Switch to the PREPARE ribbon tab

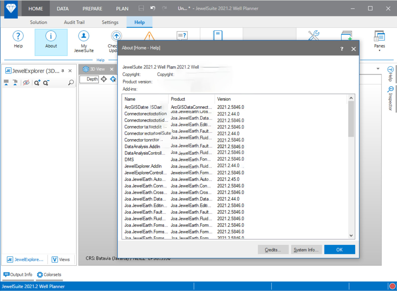coord(92,9)
